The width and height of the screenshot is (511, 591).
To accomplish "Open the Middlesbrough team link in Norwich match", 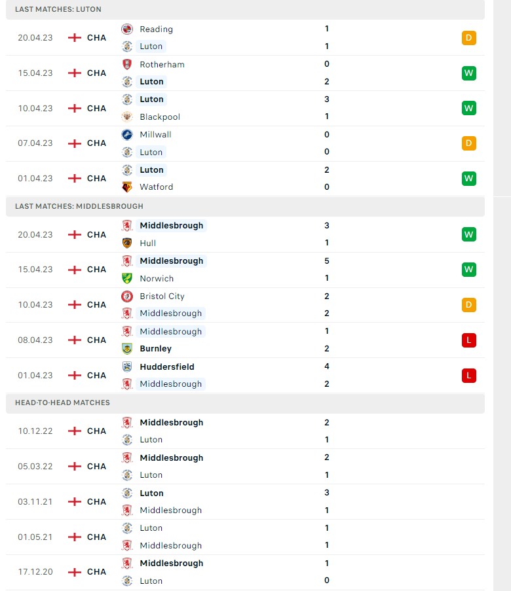I will (171, 260).
